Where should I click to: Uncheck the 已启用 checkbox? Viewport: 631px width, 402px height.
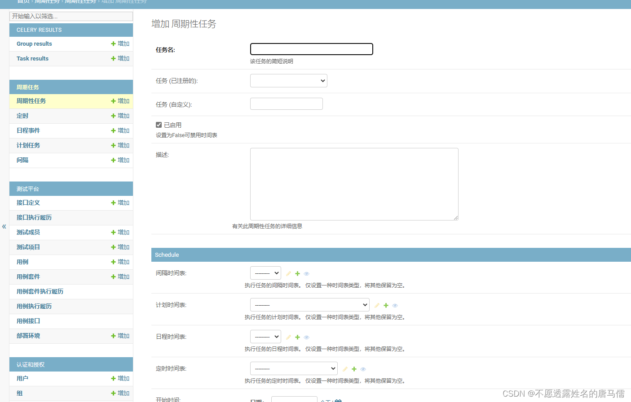tap(158, 125)
